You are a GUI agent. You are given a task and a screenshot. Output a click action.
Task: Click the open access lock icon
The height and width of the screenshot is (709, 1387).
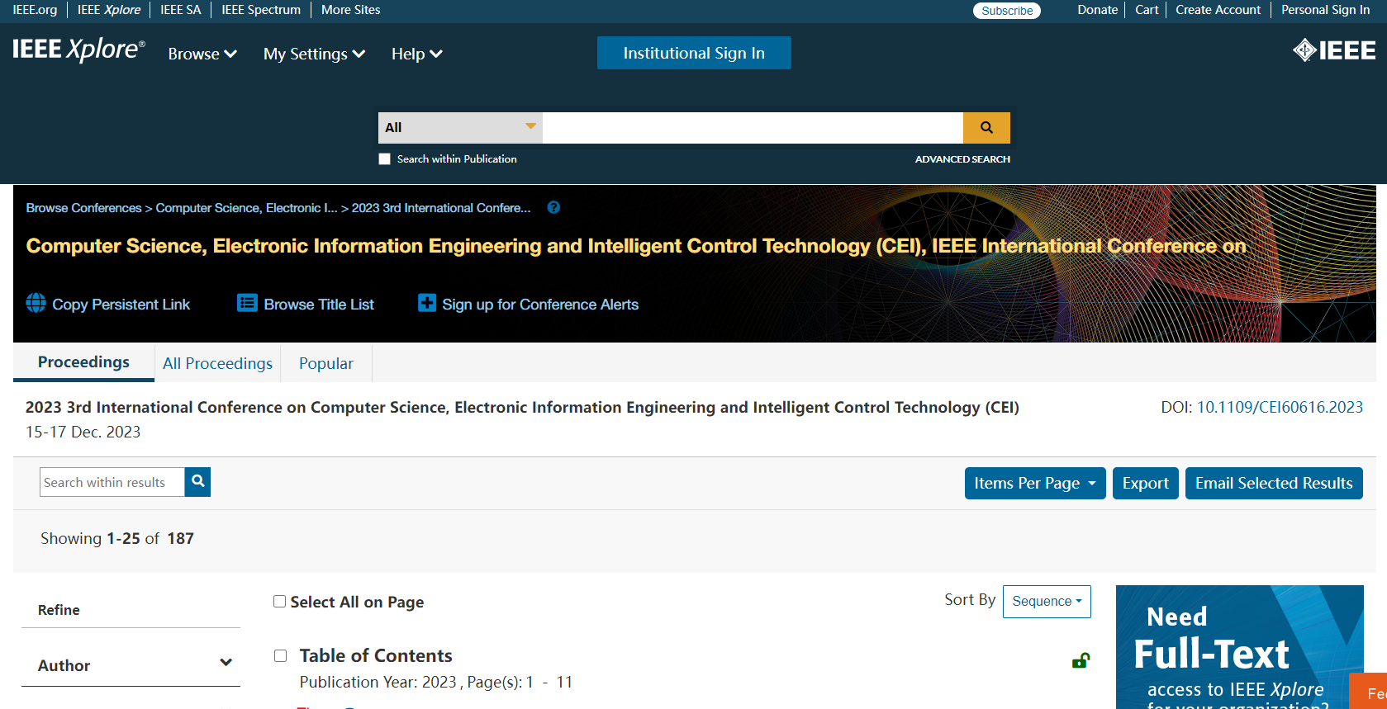(1080, 660)
